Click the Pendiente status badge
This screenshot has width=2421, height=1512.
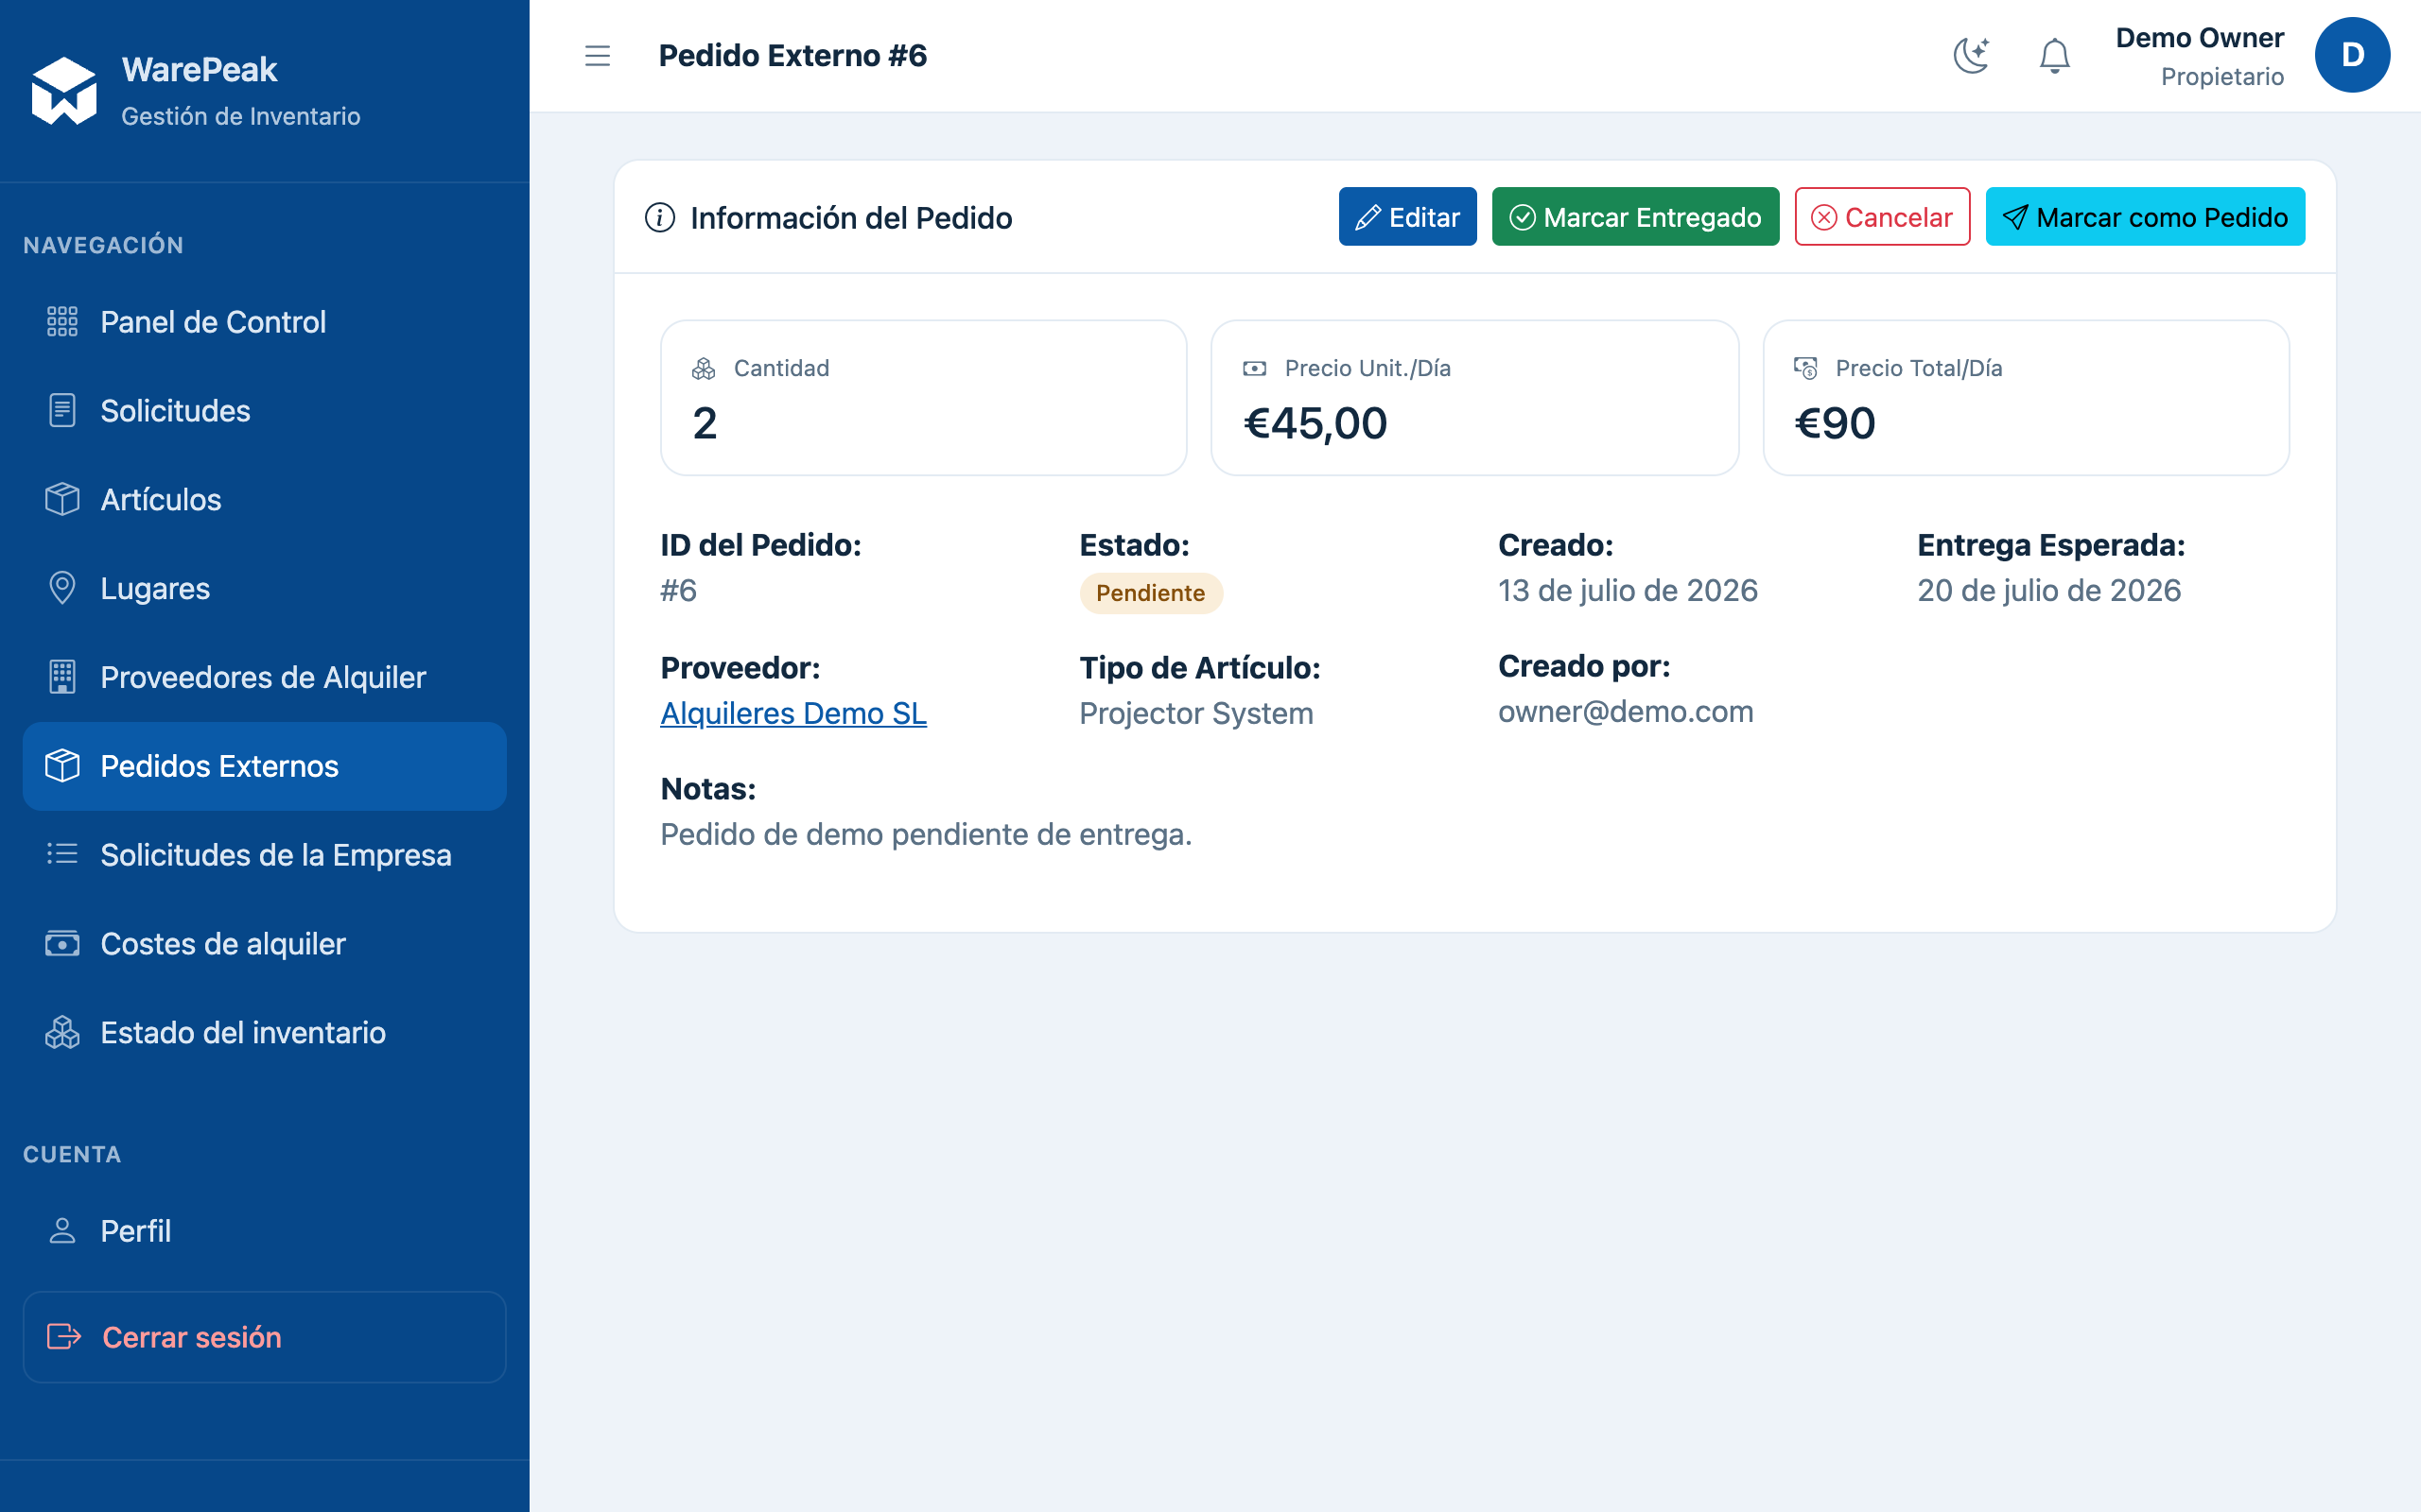tap(1151, 593)
